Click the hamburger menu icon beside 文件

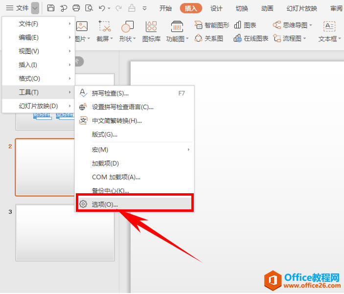click(x=10, y=8)
